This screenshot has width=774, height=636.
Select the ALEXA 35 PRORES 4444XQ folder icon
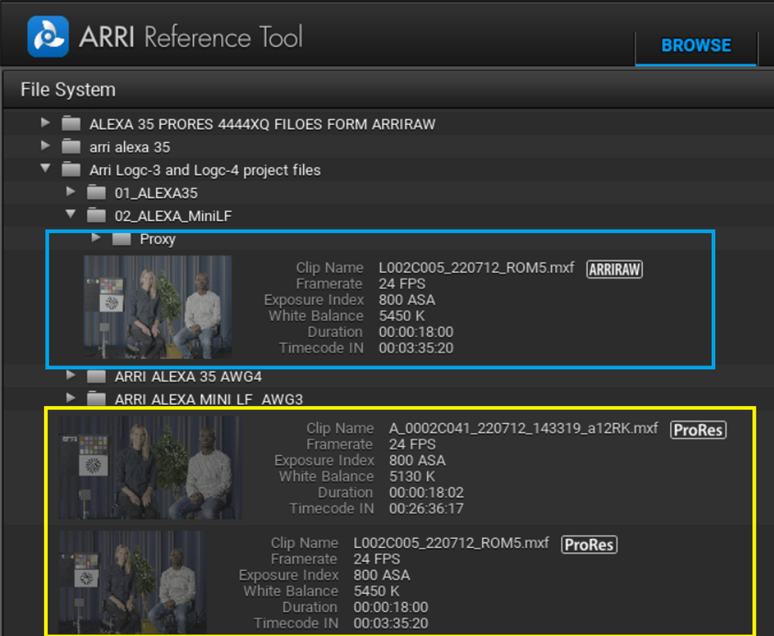(x=71, y=123)
